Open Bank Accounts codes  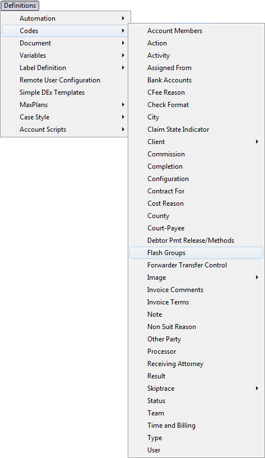coord(196,80)
